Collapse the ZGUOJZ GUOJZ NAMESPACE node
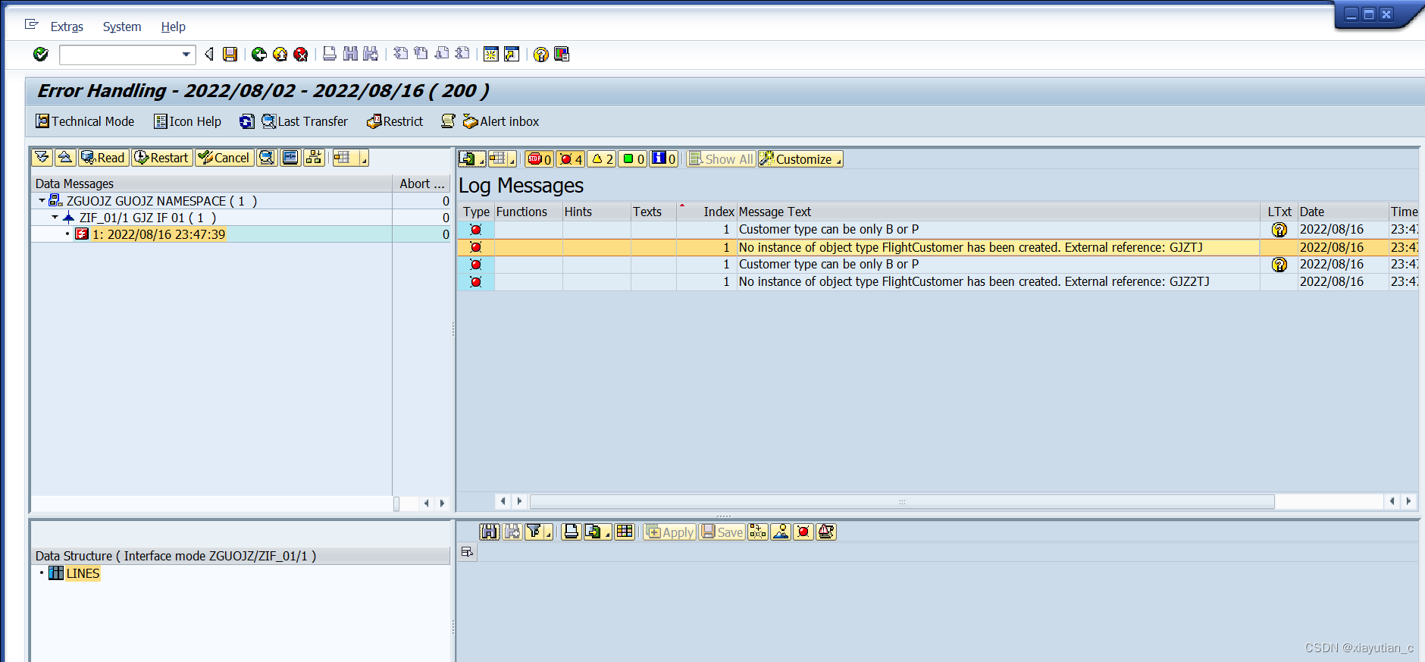This screenshot has height=662, width=1425. (42, 201)
